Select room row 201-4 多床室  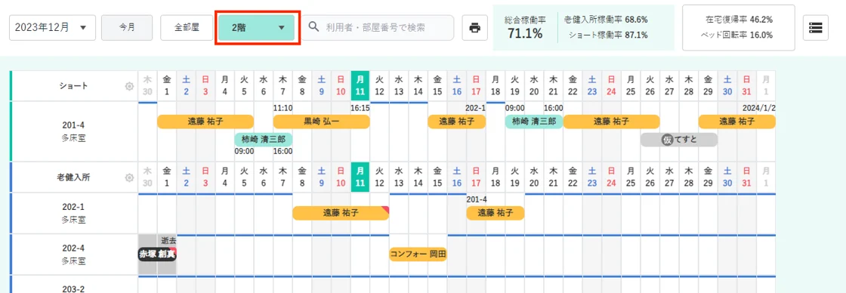click(75, 131)
